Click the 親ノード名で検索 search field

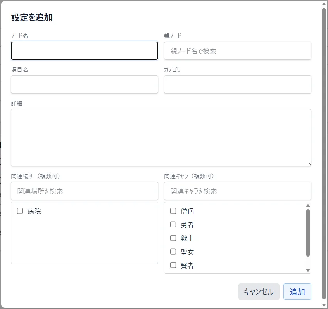[x=238, y=51]
